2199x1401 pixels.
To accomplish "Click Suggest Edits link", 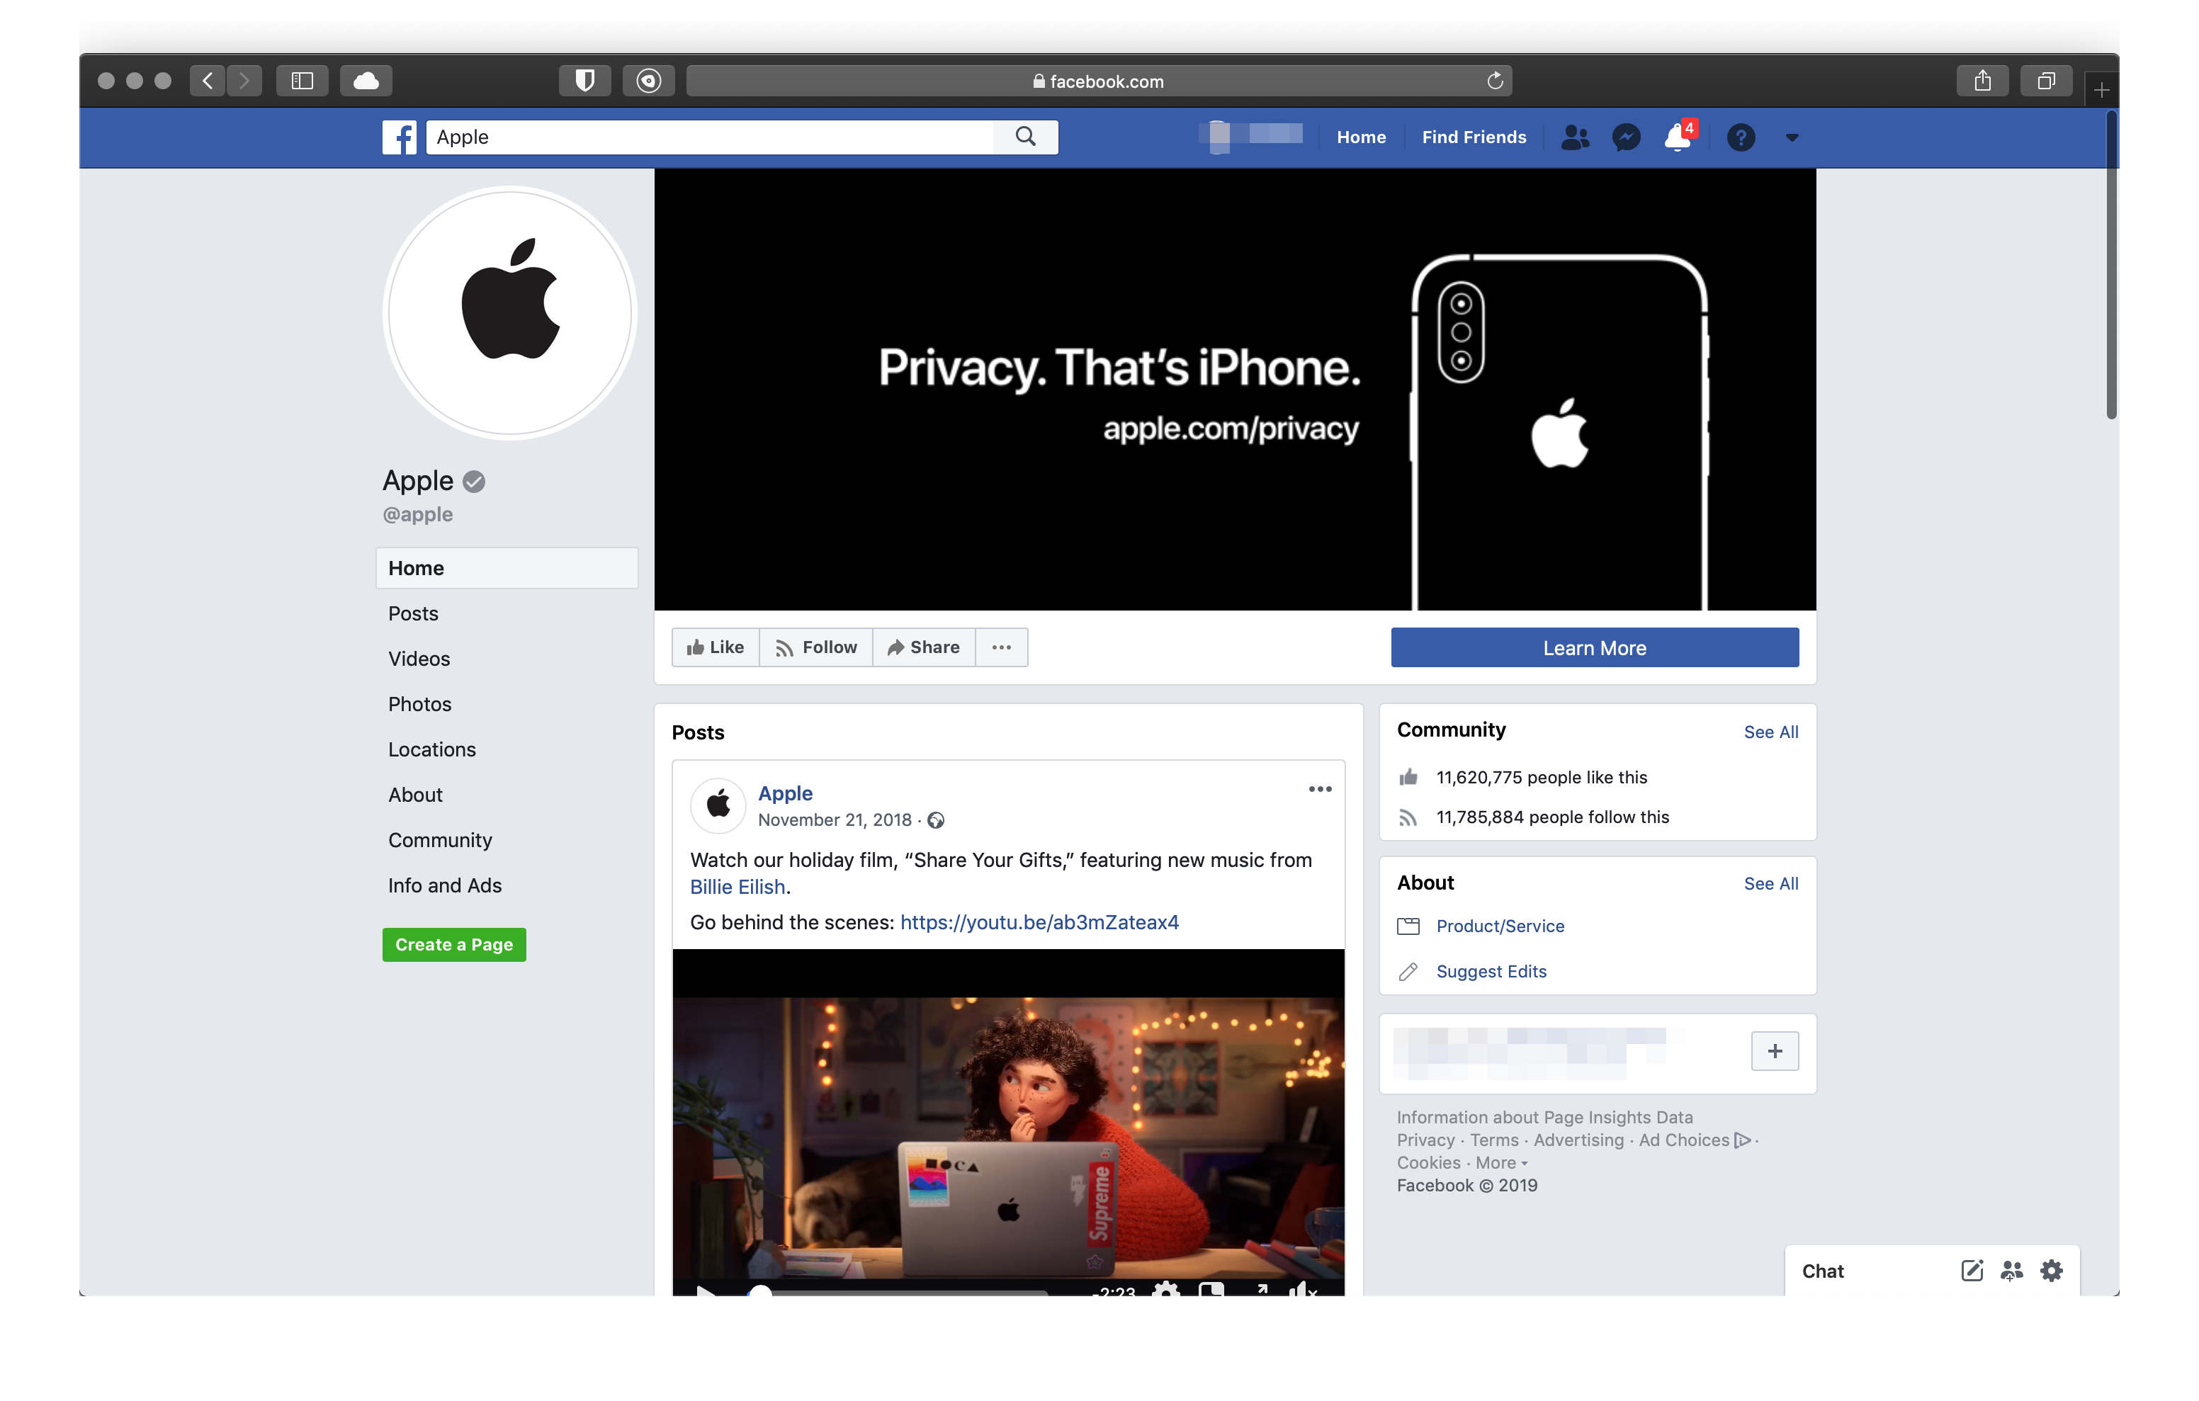I will (x=1491, y=971).
